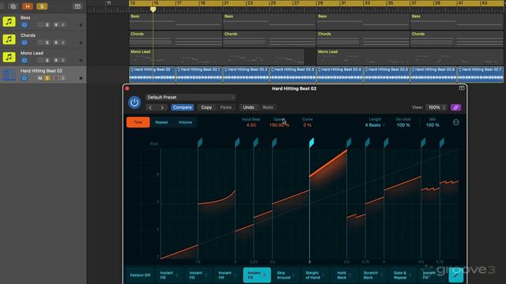506x284 pixels.
Task: Click the Redo button
Action: [x=268, y=107]
